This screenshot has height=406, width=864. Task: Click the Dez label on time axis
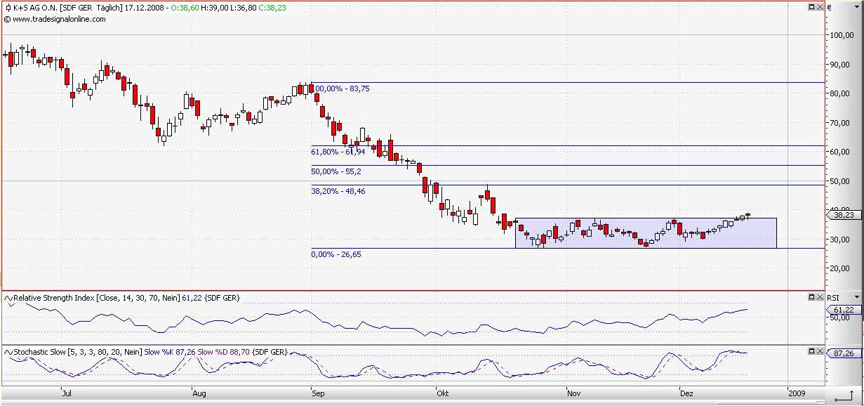pos(686,394)
